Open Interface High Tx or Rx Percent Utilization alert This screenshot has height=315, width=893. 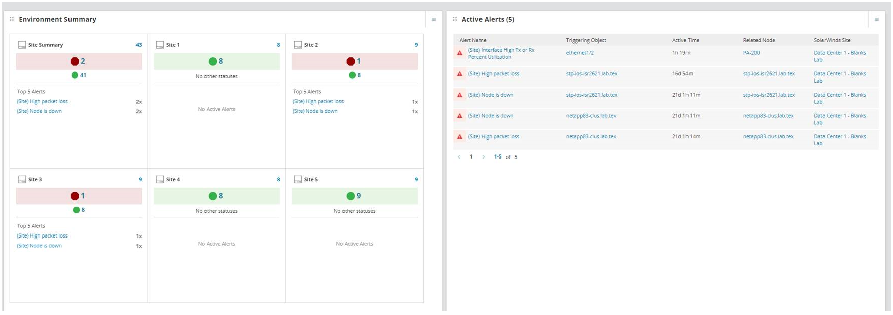point(501,53)
